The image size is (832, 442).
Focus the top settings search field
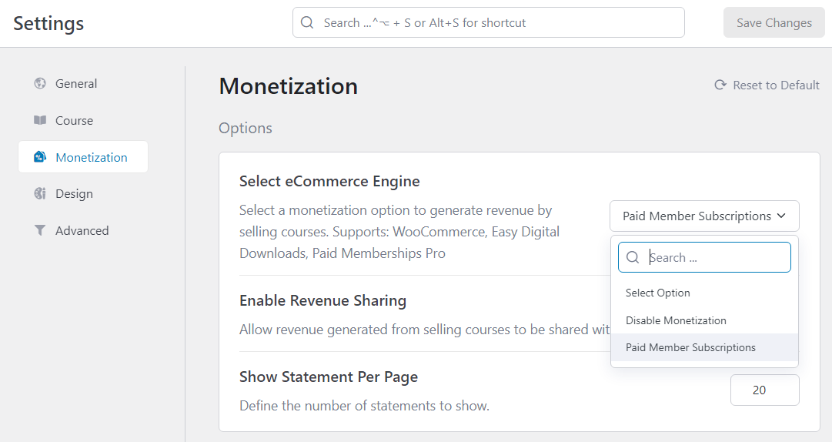click(488, 22)
